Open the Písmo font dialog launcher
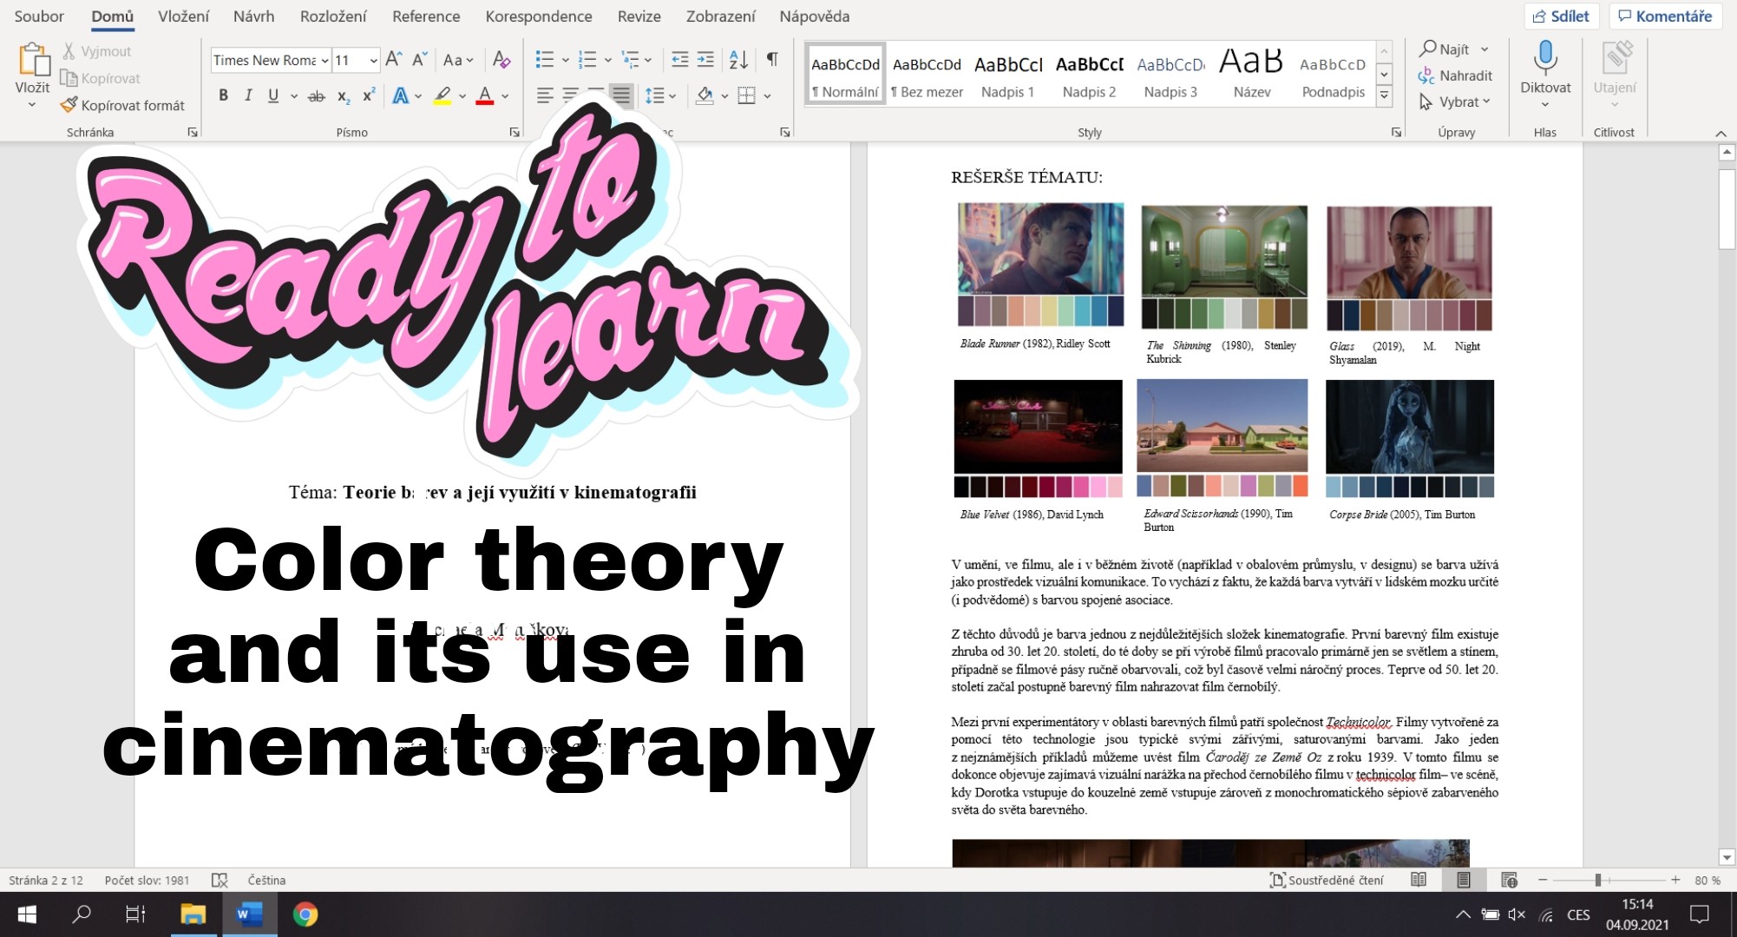This screenshot has height=937, width=1737. (x=515, y=133)
